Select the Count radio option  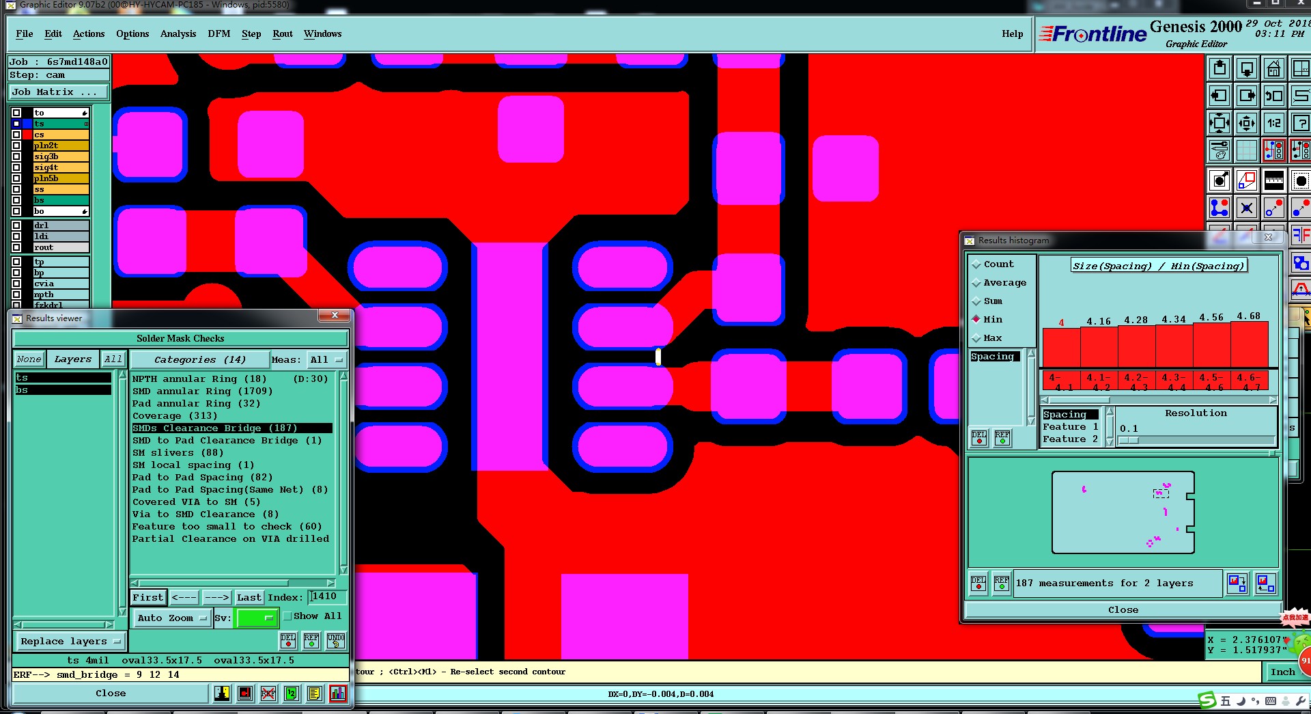coord(976,264)
